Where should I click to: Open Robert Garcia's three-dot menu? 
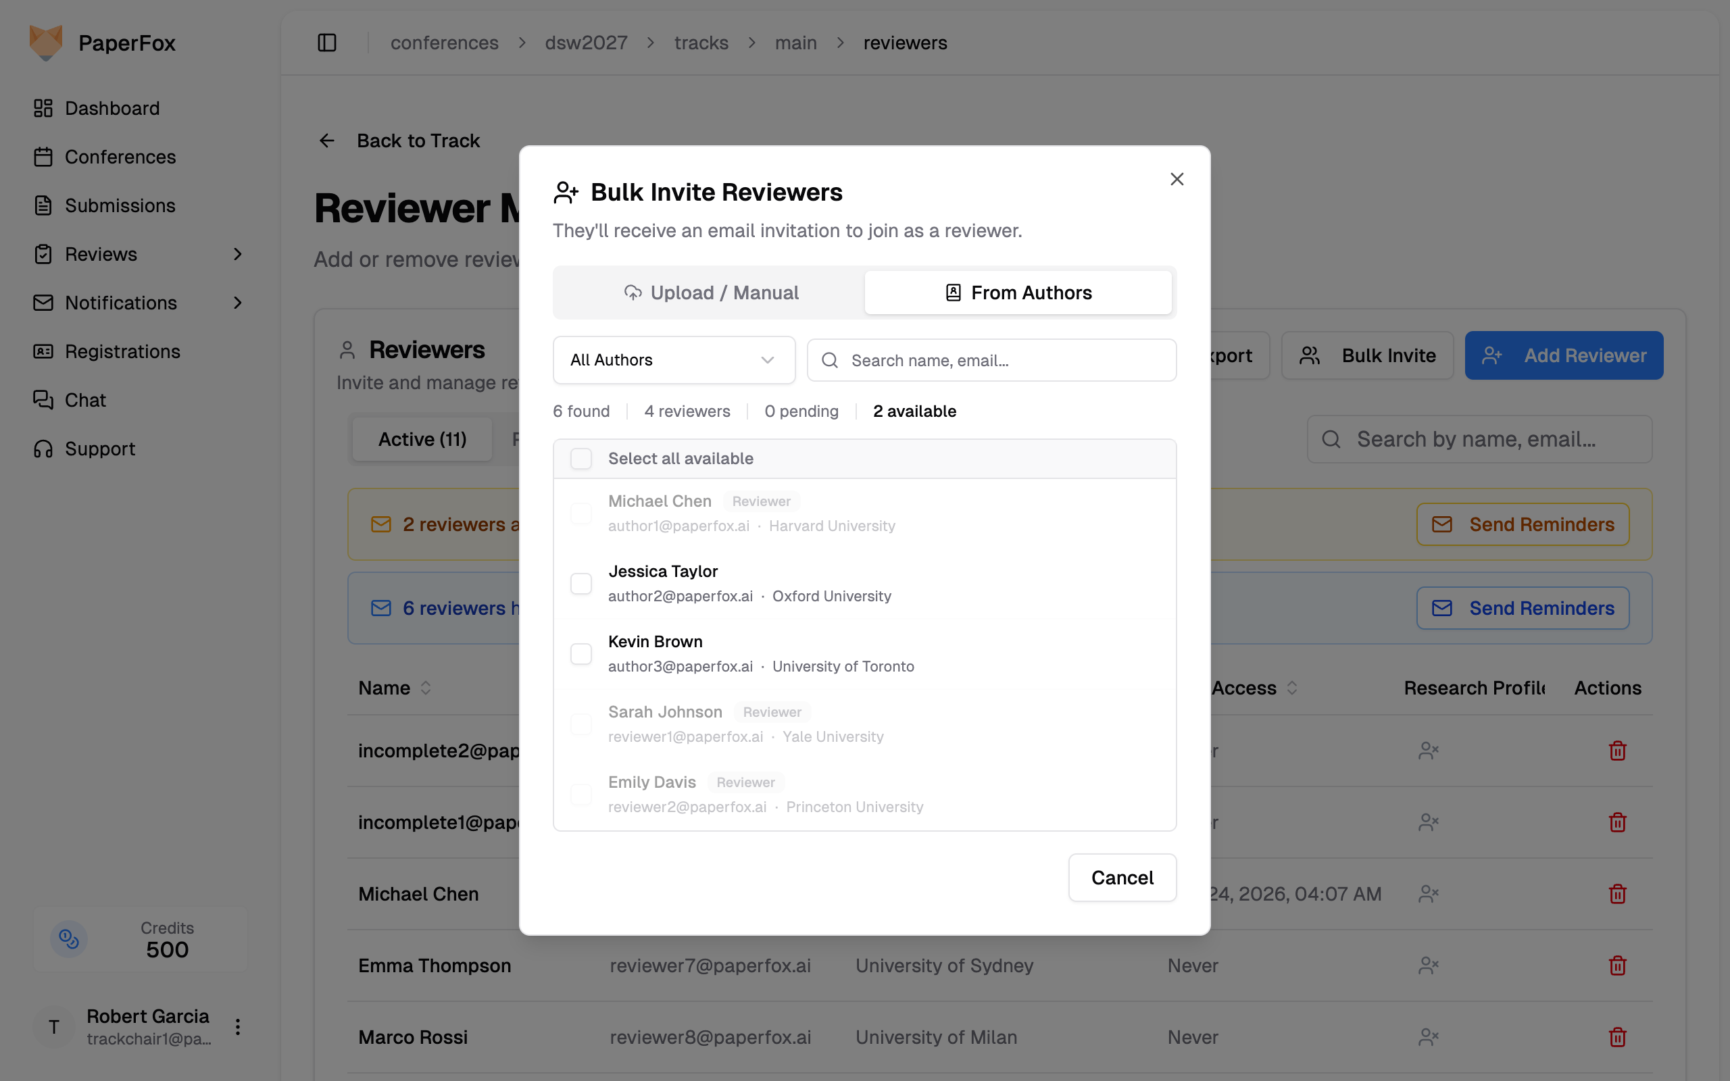point(237,1027)
